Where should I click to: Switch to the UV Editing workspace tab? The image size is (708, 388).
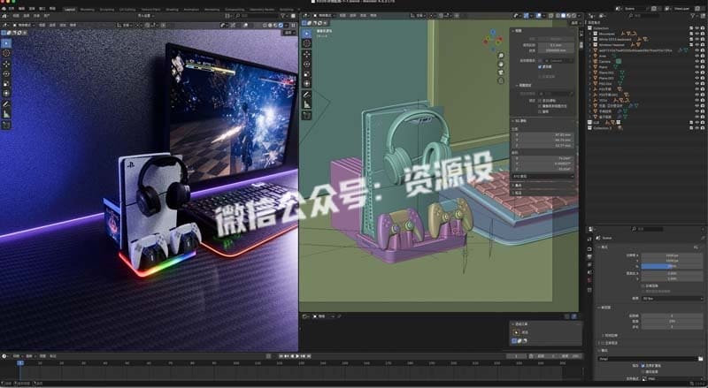pyautogui.click(x=127, y=9)
